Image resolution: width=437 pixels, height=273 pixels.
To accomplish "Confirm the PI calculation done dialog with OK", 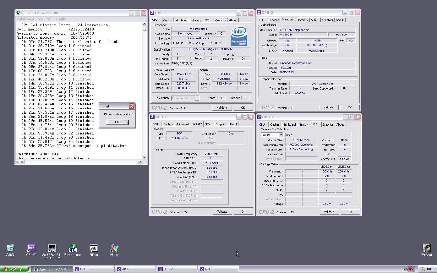I will click(x=117, y=122).
